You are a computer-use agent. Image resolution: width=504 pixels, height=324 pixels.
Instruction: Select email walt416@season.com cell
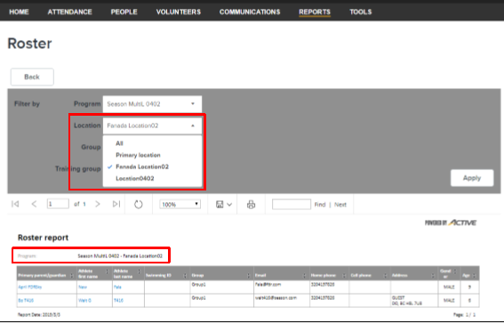point(282,301)
